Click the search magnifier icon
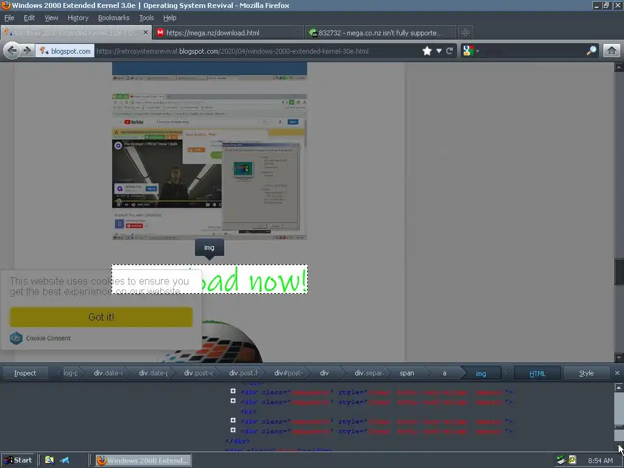Viewport: 624px width, 468px height. coord(591,51)
